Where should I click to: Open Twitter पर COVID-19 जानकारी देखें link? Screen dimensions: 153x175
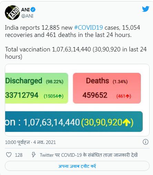pos(89,155)
